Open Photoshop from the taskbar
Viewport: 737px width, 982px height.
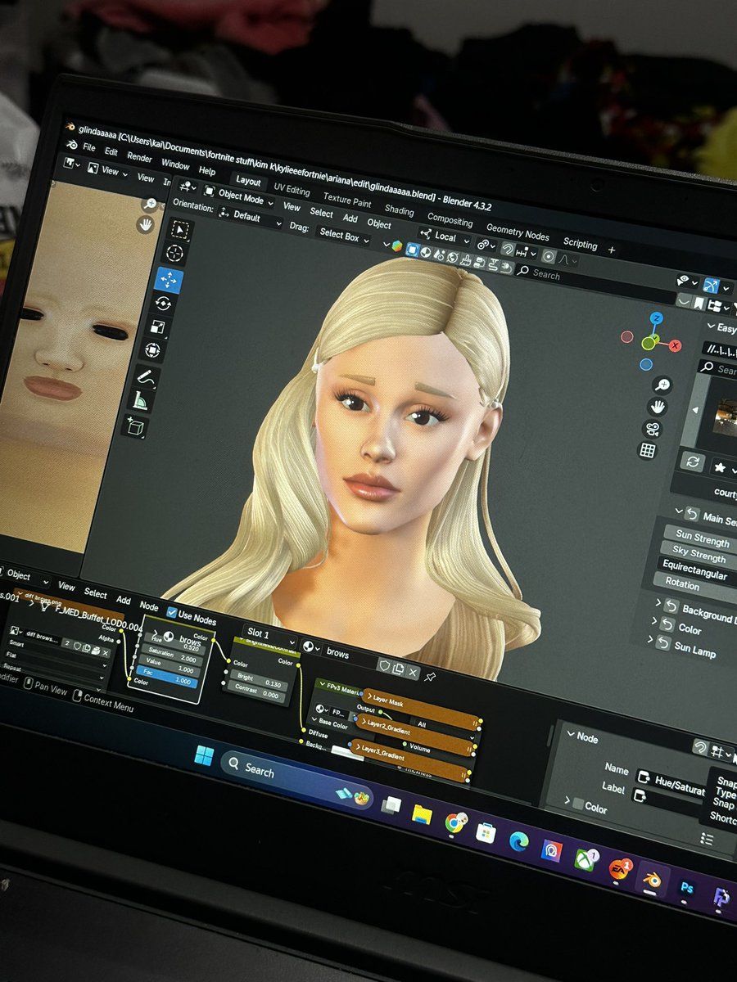coord(686,888)
